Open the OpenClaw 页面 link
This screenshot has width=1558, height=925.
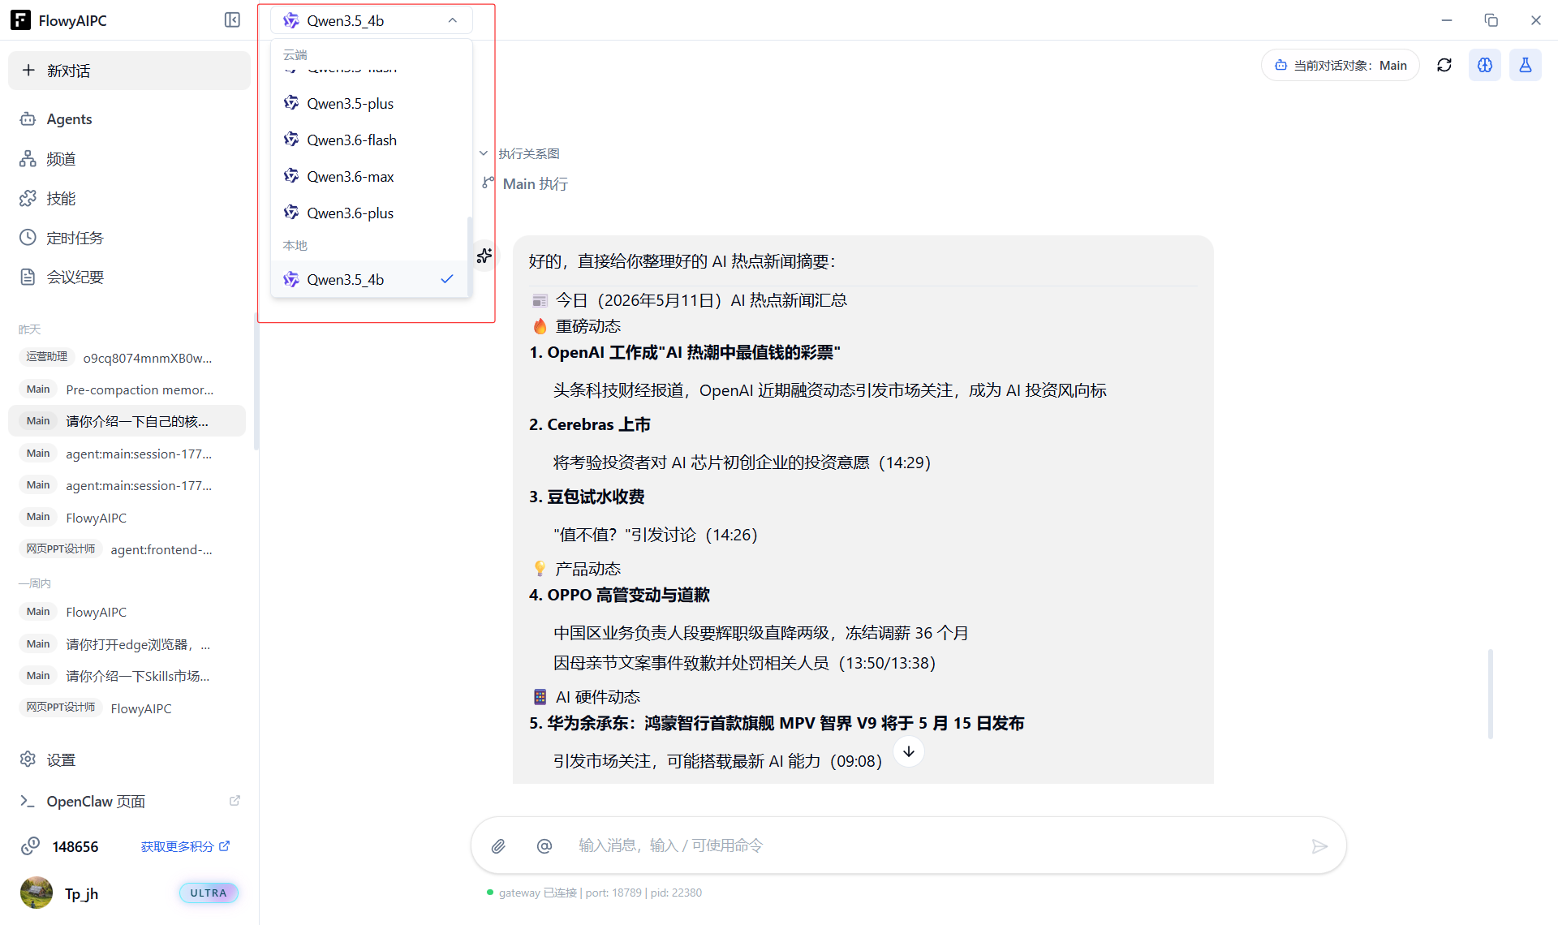point(96,802)
